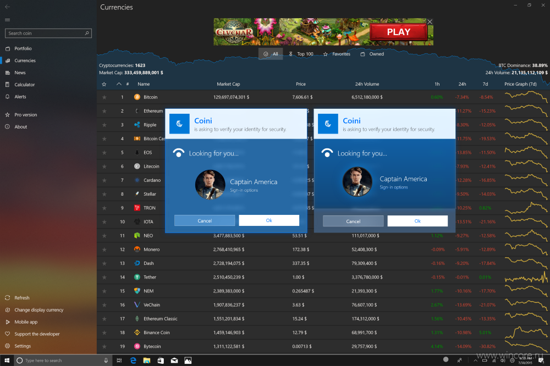Click the Litecoin coin icon

point(137,166)
